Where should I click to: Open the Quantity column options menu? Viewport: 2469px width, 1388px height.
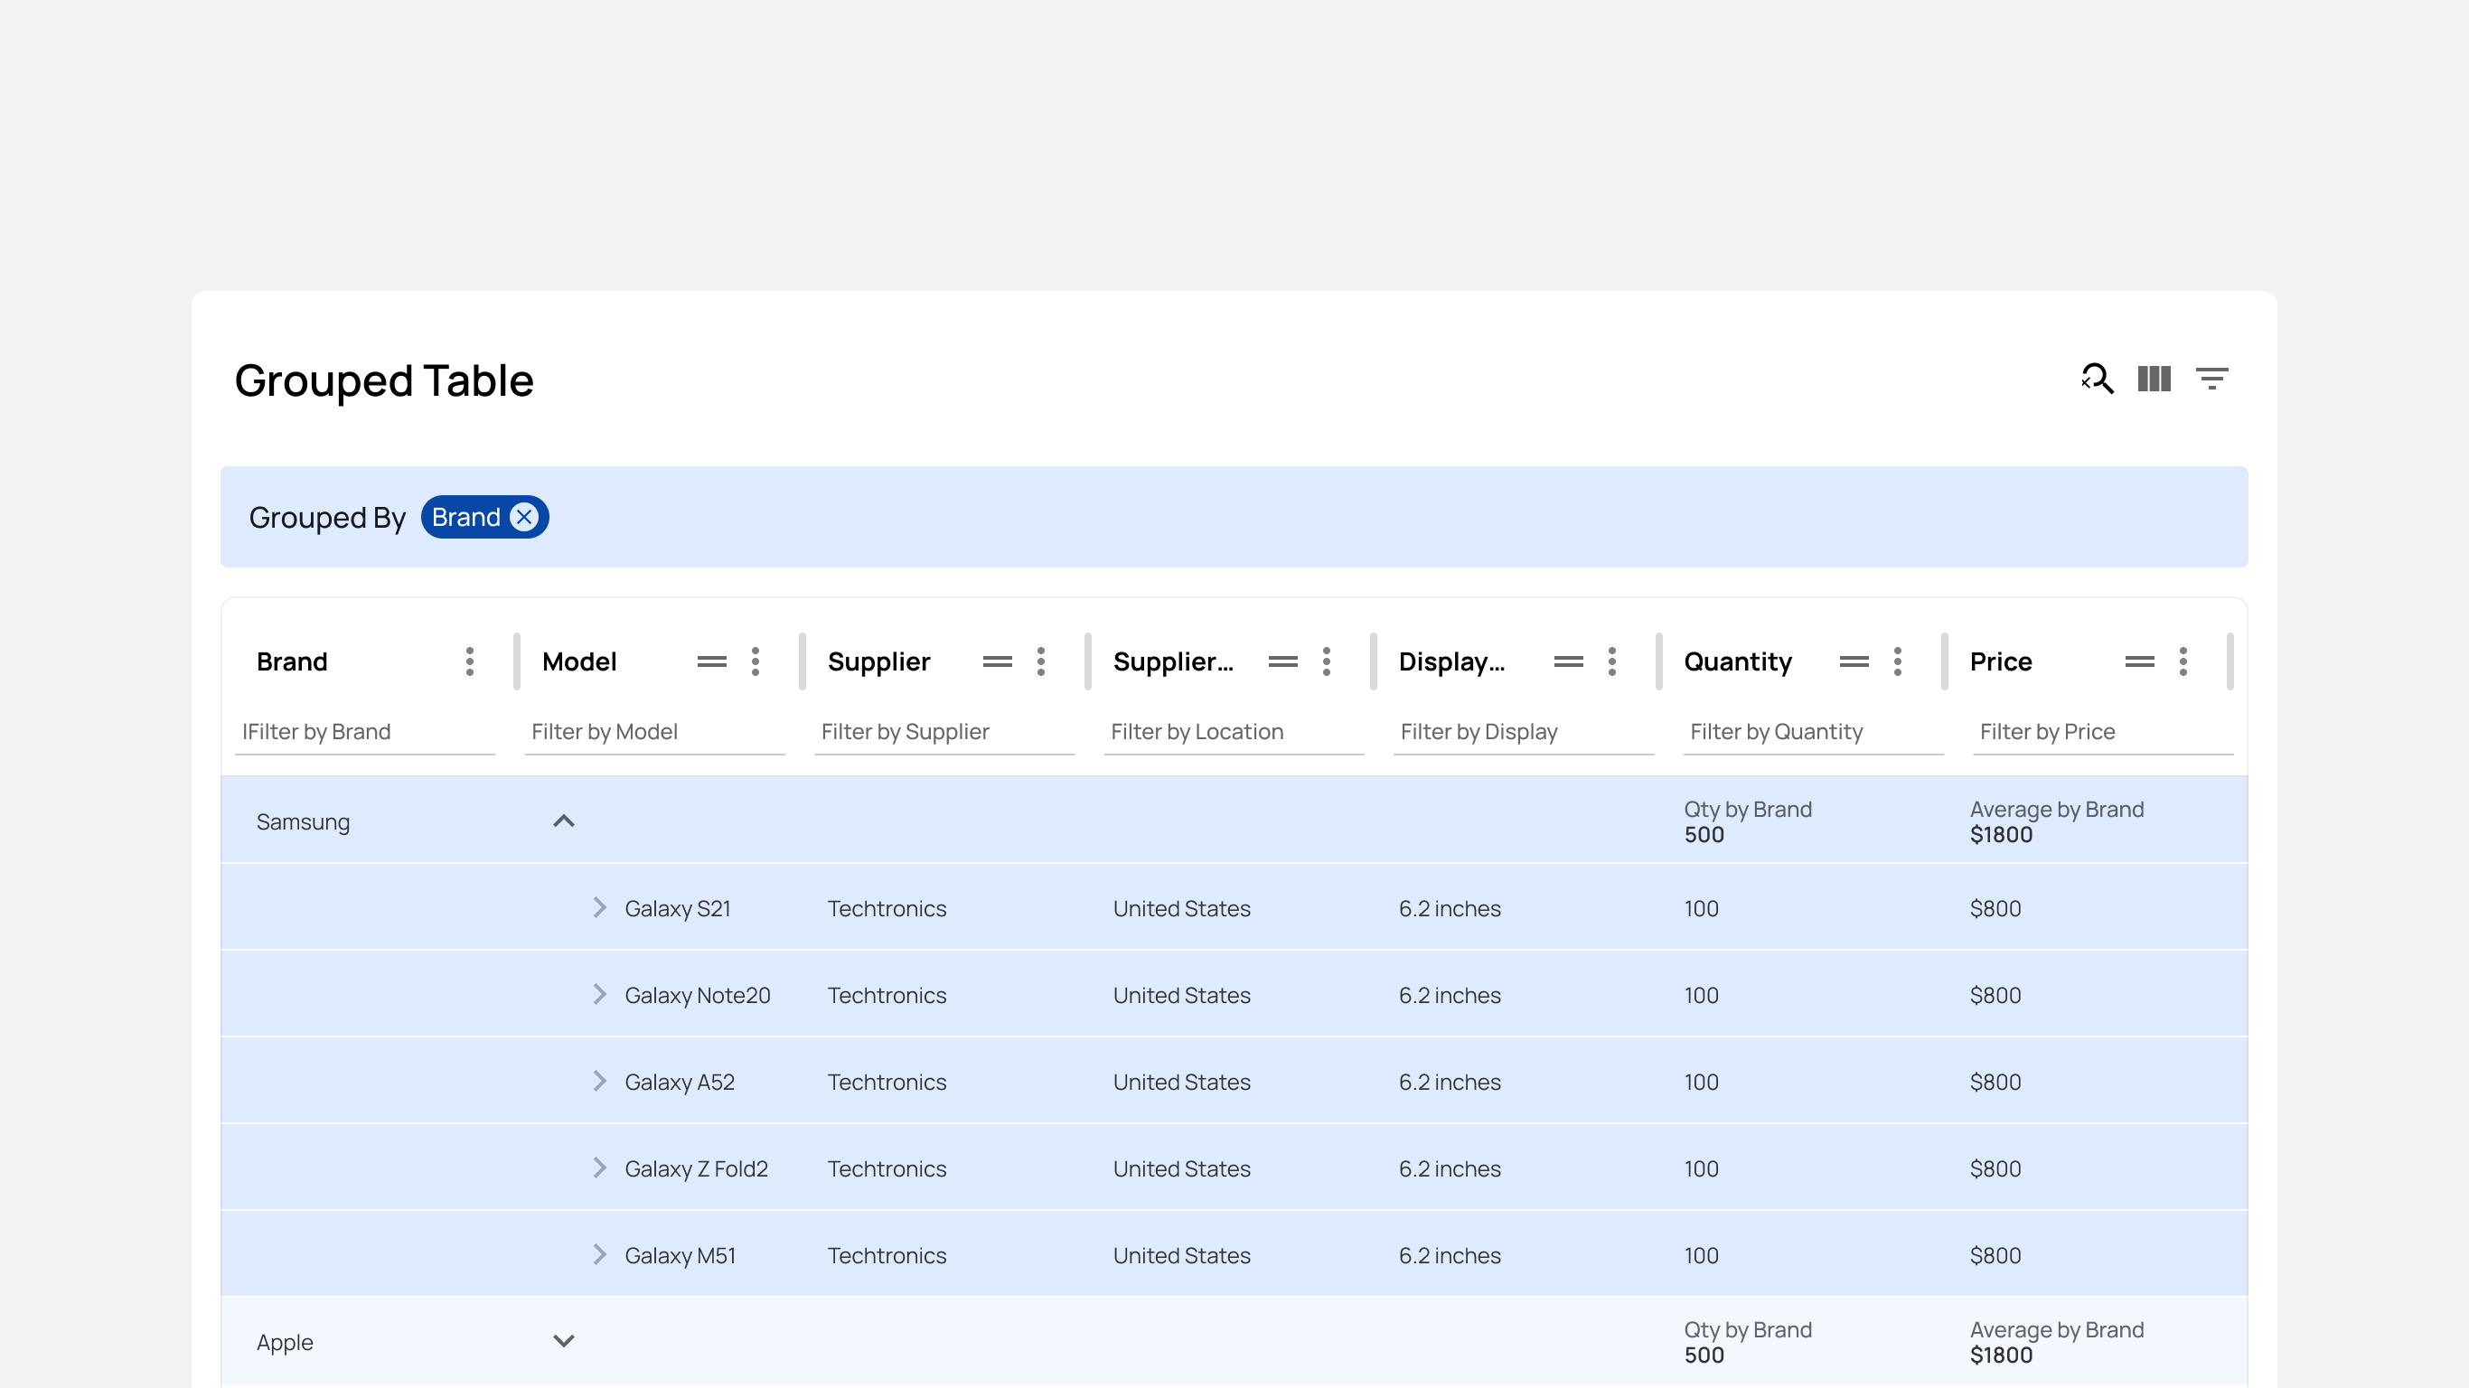tap(1898, 661)
